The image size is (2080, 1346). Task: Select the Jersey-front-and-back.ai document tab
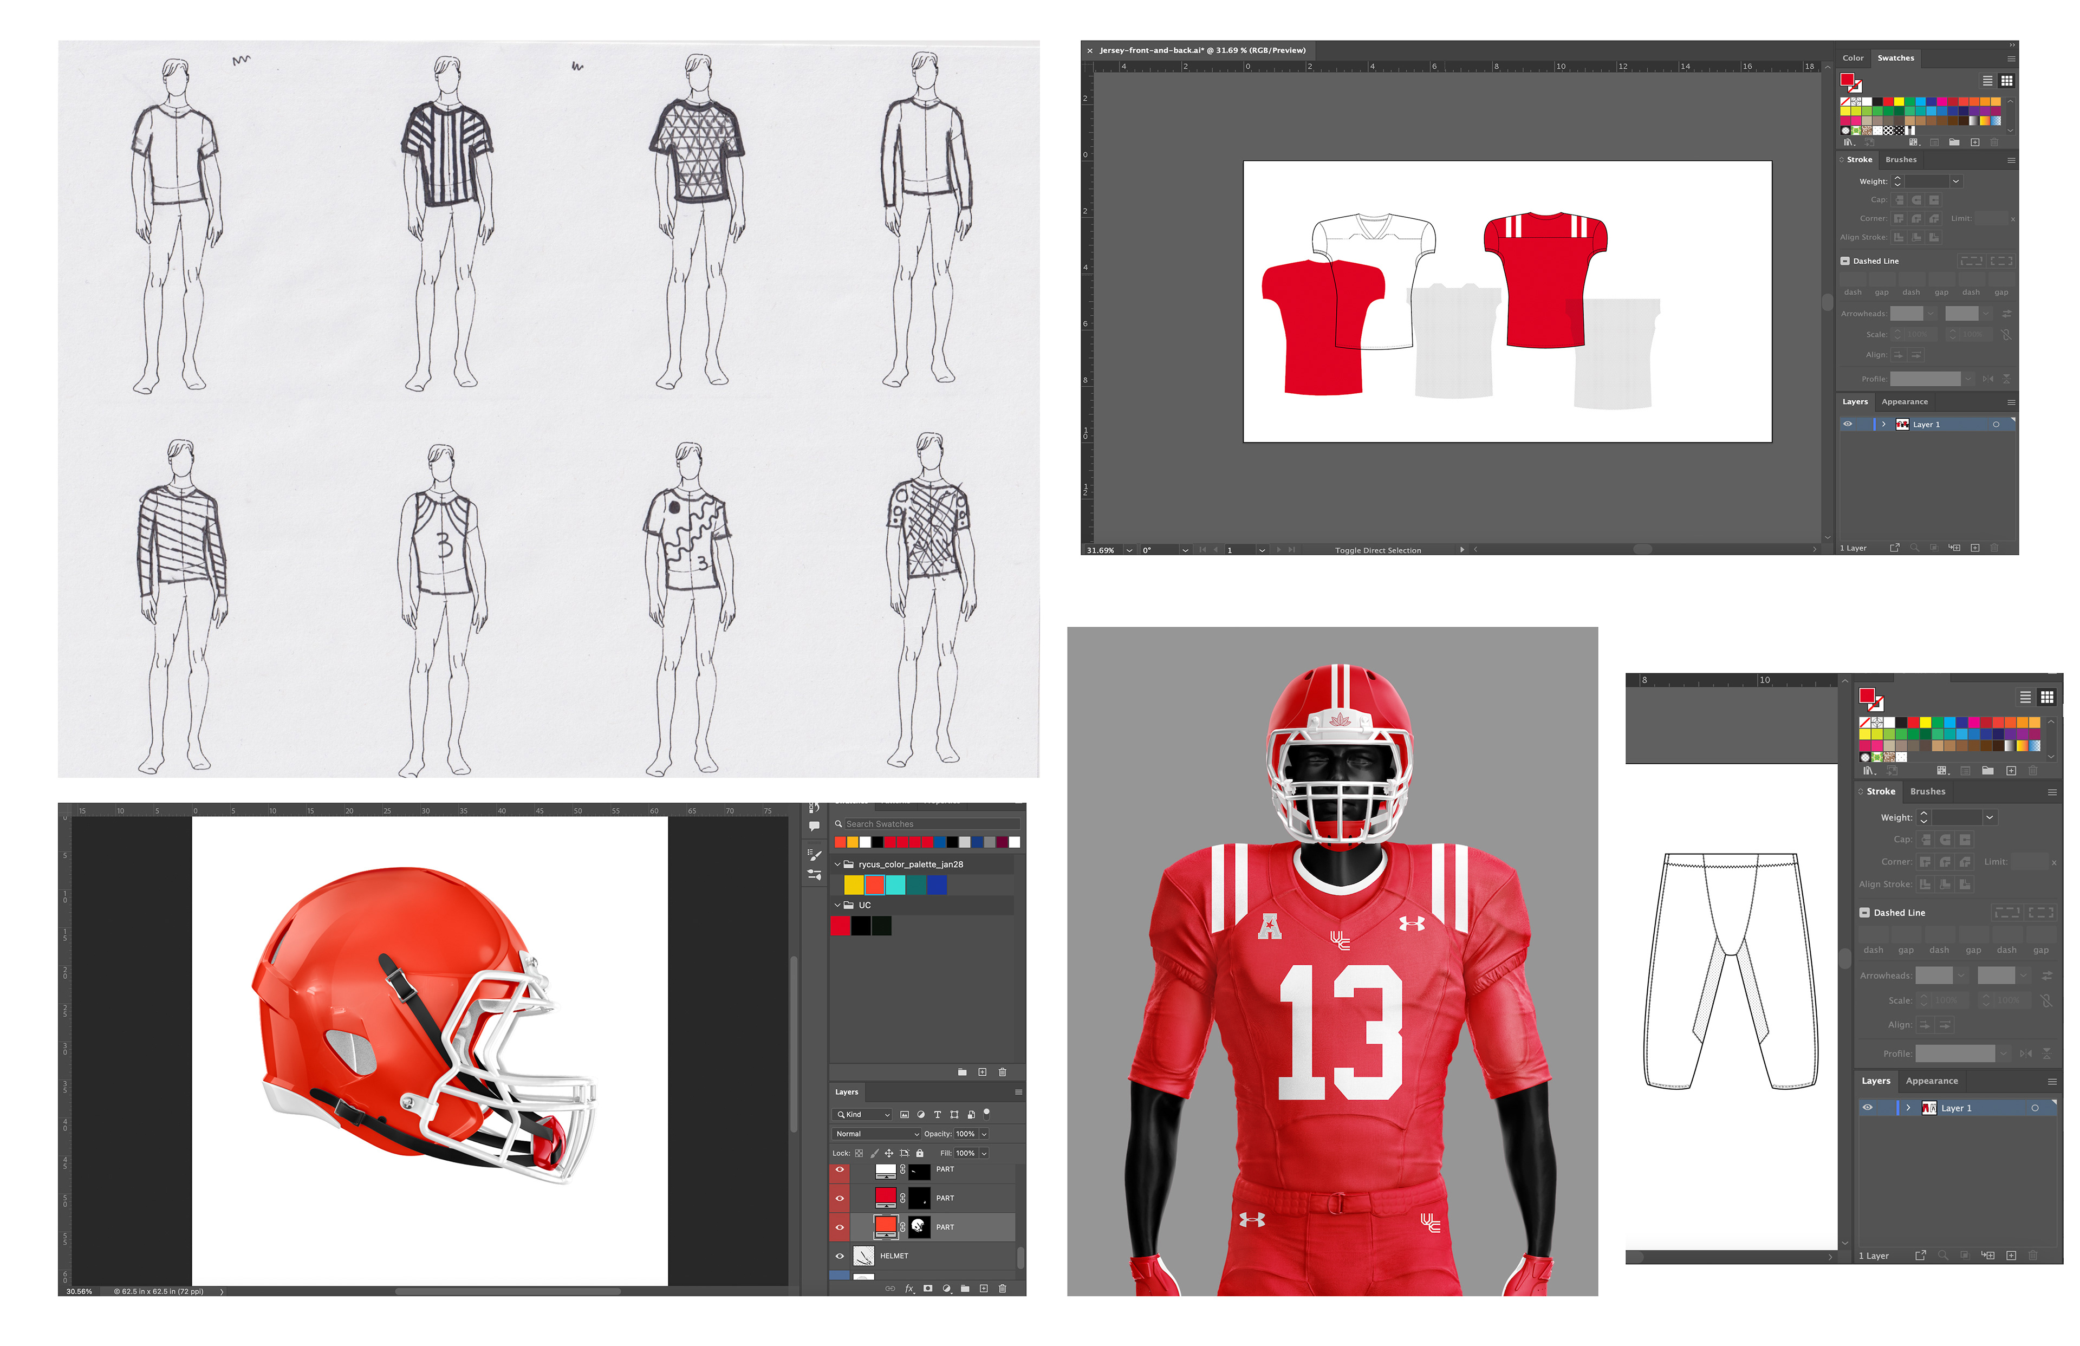(1201, 50)
